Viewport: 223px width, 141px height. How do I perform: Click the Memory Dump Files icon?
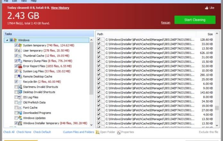click(20, 61)
